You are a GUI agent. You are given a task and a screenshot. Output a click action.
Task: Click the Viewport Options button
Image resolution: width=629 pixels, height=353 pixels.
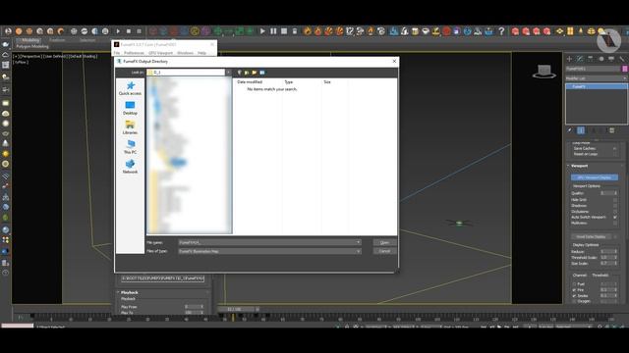pos(587,186)
